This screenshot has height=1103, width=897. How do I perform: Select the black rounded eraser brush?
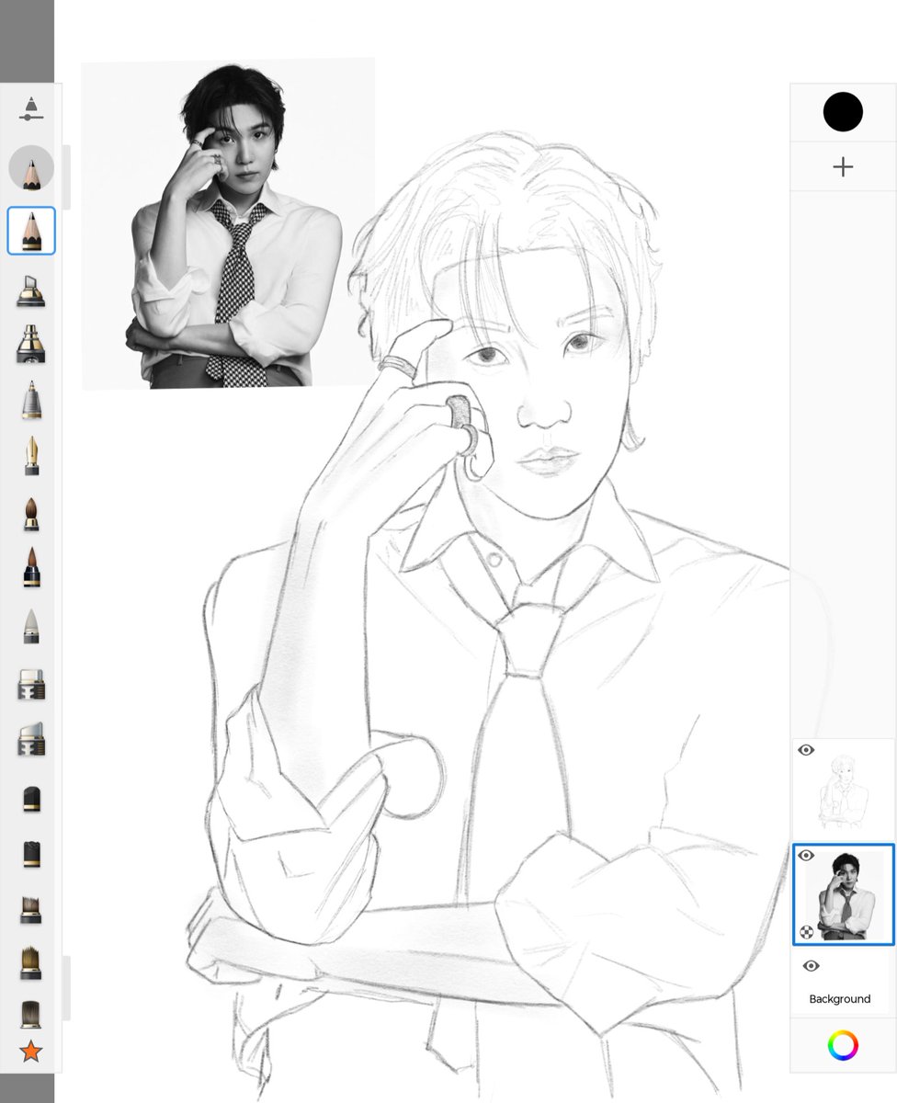tap(31, 798)
